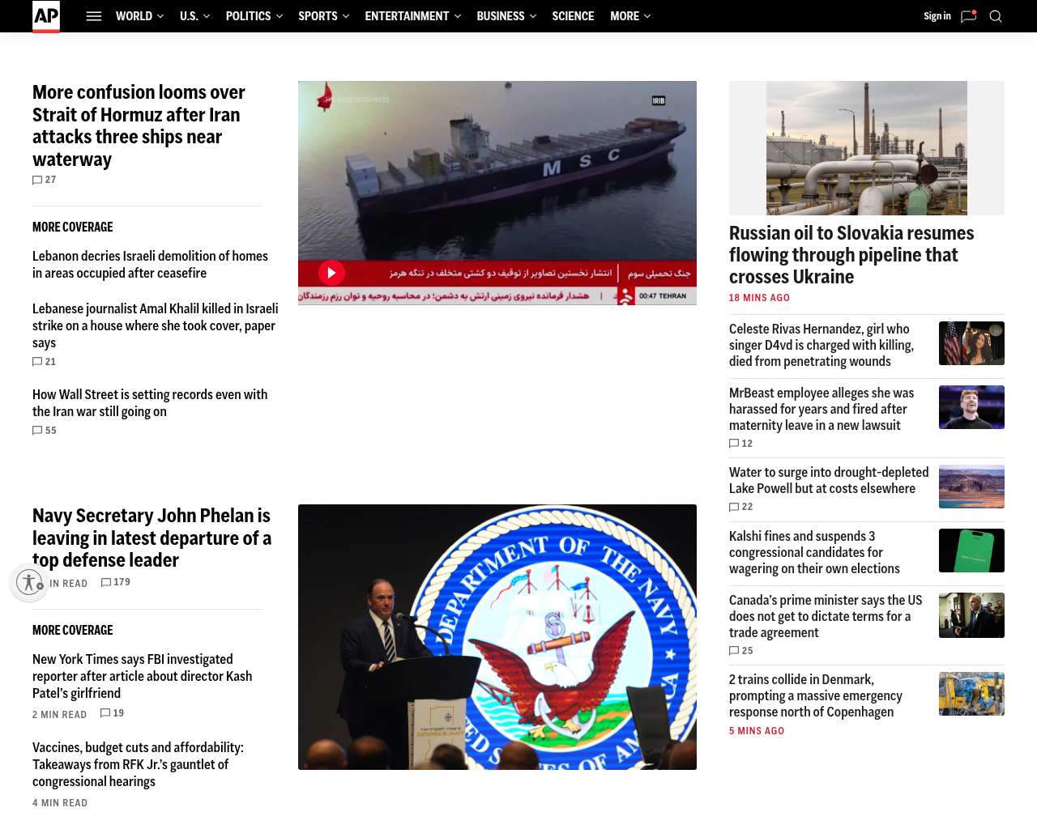Click the Celeste Rivas Hernandez thumbnail

pyautogui.click(x=971, y=343)
